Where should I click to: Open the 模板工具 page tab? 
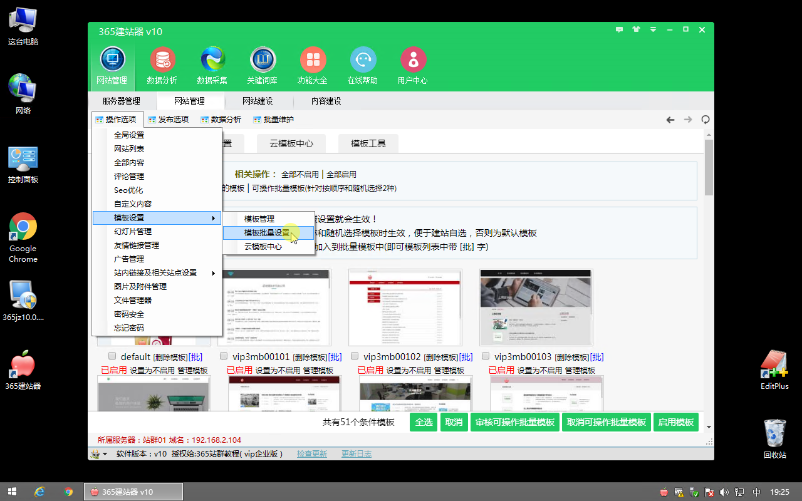[368, 143]
